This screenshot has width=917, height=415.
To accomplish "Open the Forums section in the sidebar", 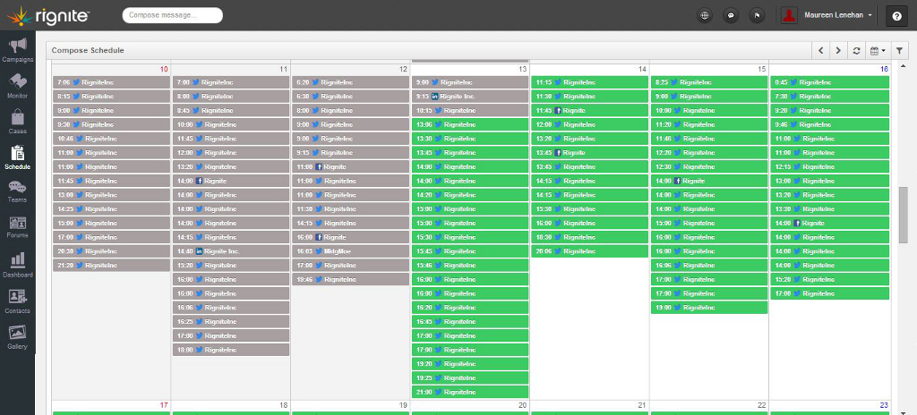I will tap(18, 227).
